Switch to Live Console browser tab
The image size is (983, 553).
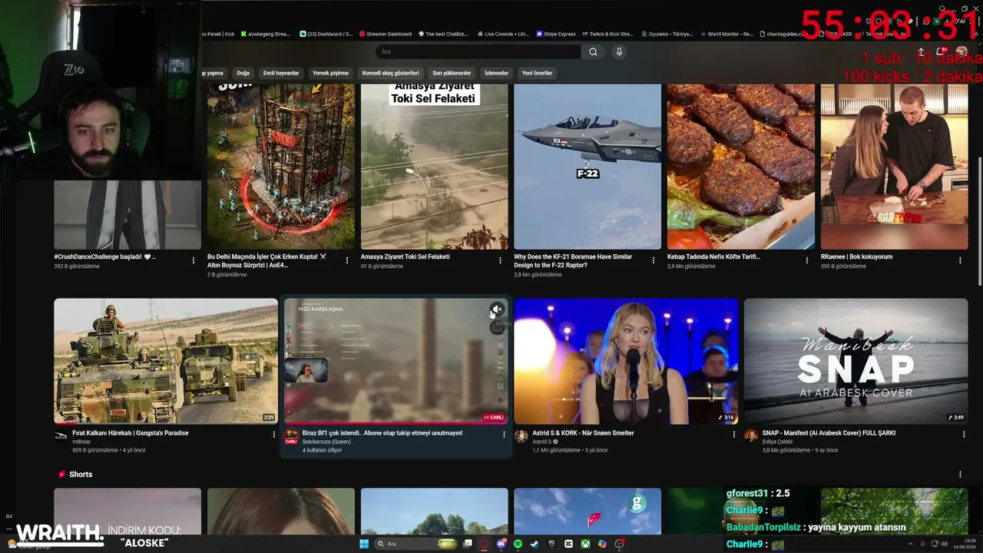pyautogui.click(x=503, y=34)
